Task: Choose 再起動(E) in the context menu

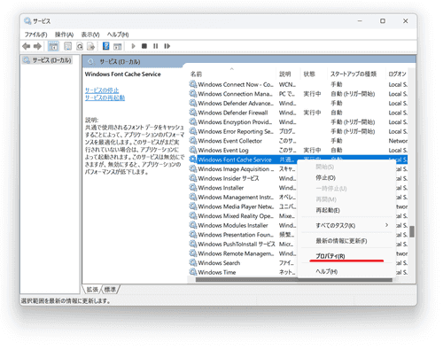Action: (x=328, y=210)
